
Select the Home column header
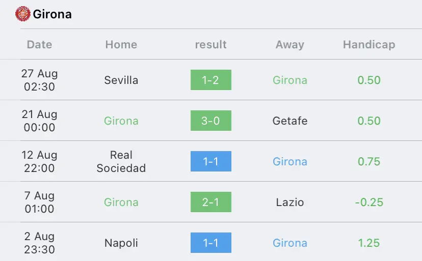coord(121,44)
